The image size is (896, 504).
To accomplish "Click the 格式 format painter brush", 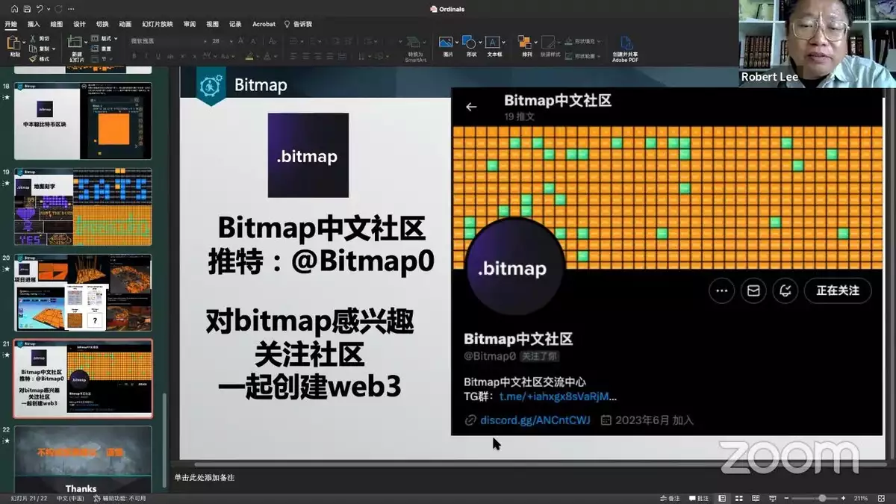I will click(x=33, y=58).
